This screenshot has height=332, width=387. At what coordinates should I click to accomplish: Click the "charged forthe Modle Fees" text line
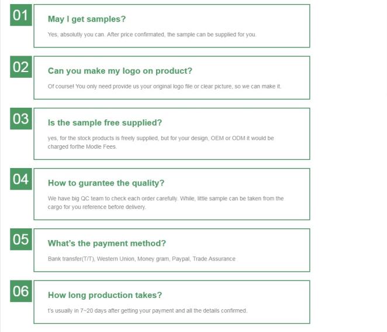(x=82, y=147)
